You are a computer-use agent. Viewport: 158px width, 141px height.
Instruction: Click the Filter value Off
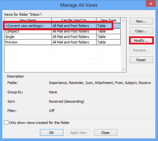pos(52,111)
